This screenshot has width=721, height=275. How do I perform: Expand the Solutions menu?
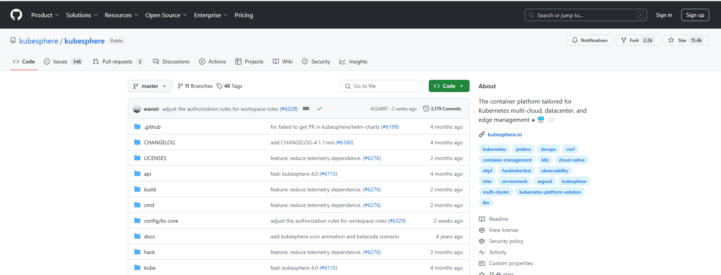pyautogui.click(x=82, y=15)
